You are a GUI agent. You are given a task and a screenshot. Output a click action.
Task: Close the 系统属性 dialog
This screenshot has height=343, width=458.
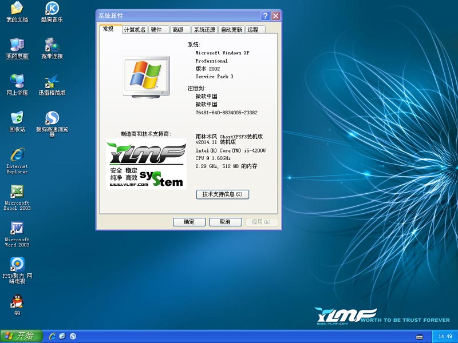point(275,16)
